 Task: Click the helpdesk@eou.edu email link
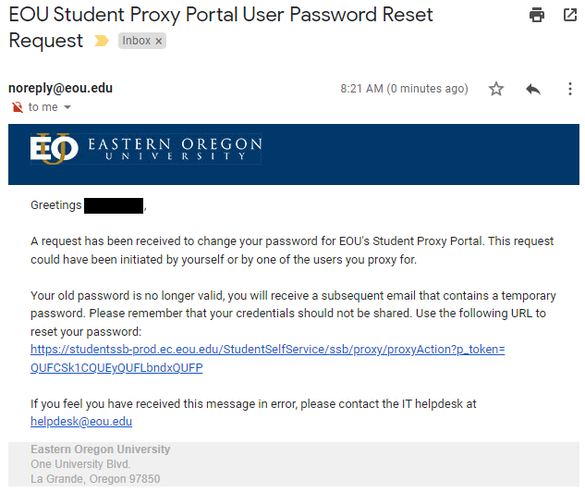(81, 422)
